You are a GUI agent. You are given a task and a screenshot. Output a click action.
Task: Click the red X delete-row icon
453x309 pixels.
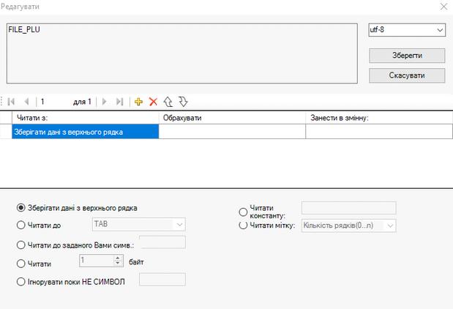(x=153, y=102)
